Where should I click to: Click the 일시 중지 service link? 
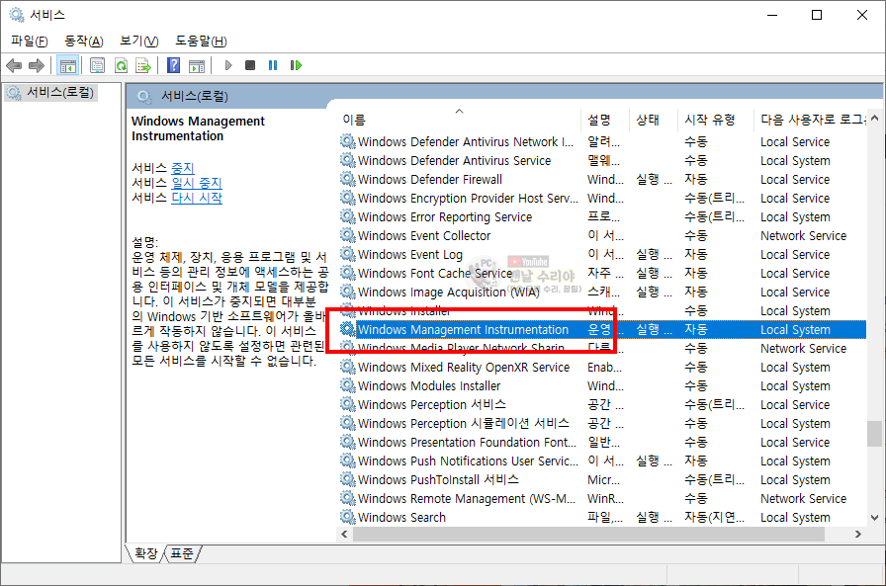pos(197,183)
